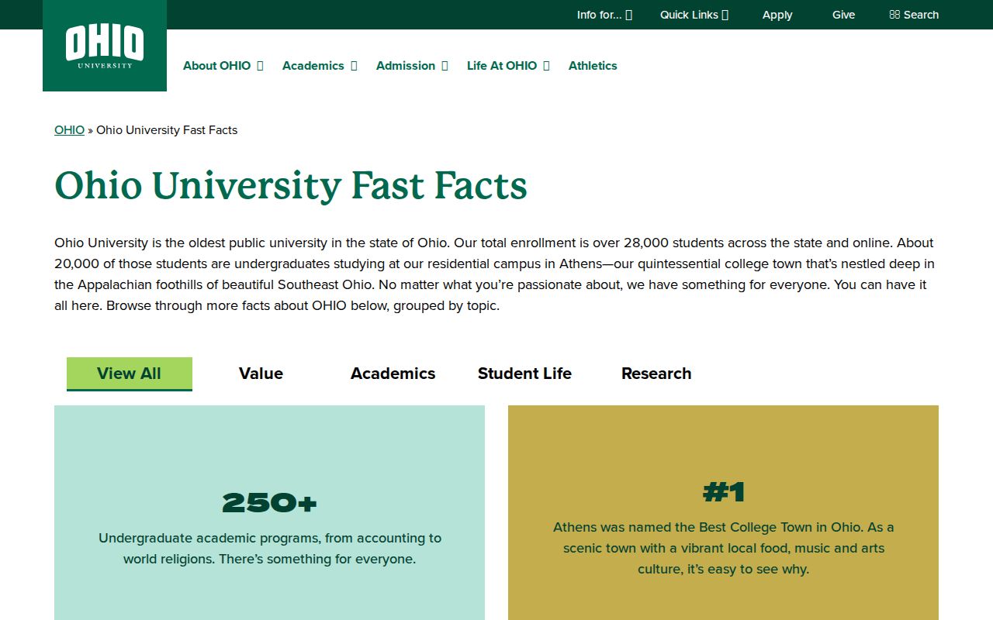The image size is (993, 620).
Task: Switch to the Academics facts tab
Action: coord(393,374)
